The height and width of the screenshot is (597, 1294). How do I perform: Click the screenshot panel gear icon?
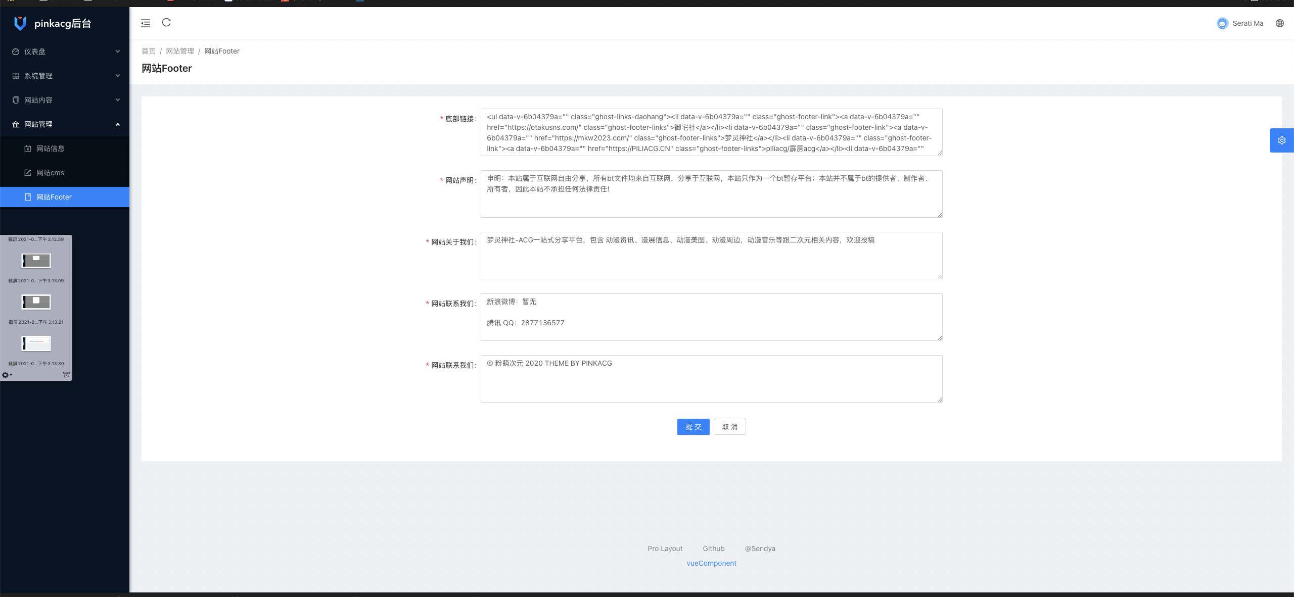pos(6,375)
